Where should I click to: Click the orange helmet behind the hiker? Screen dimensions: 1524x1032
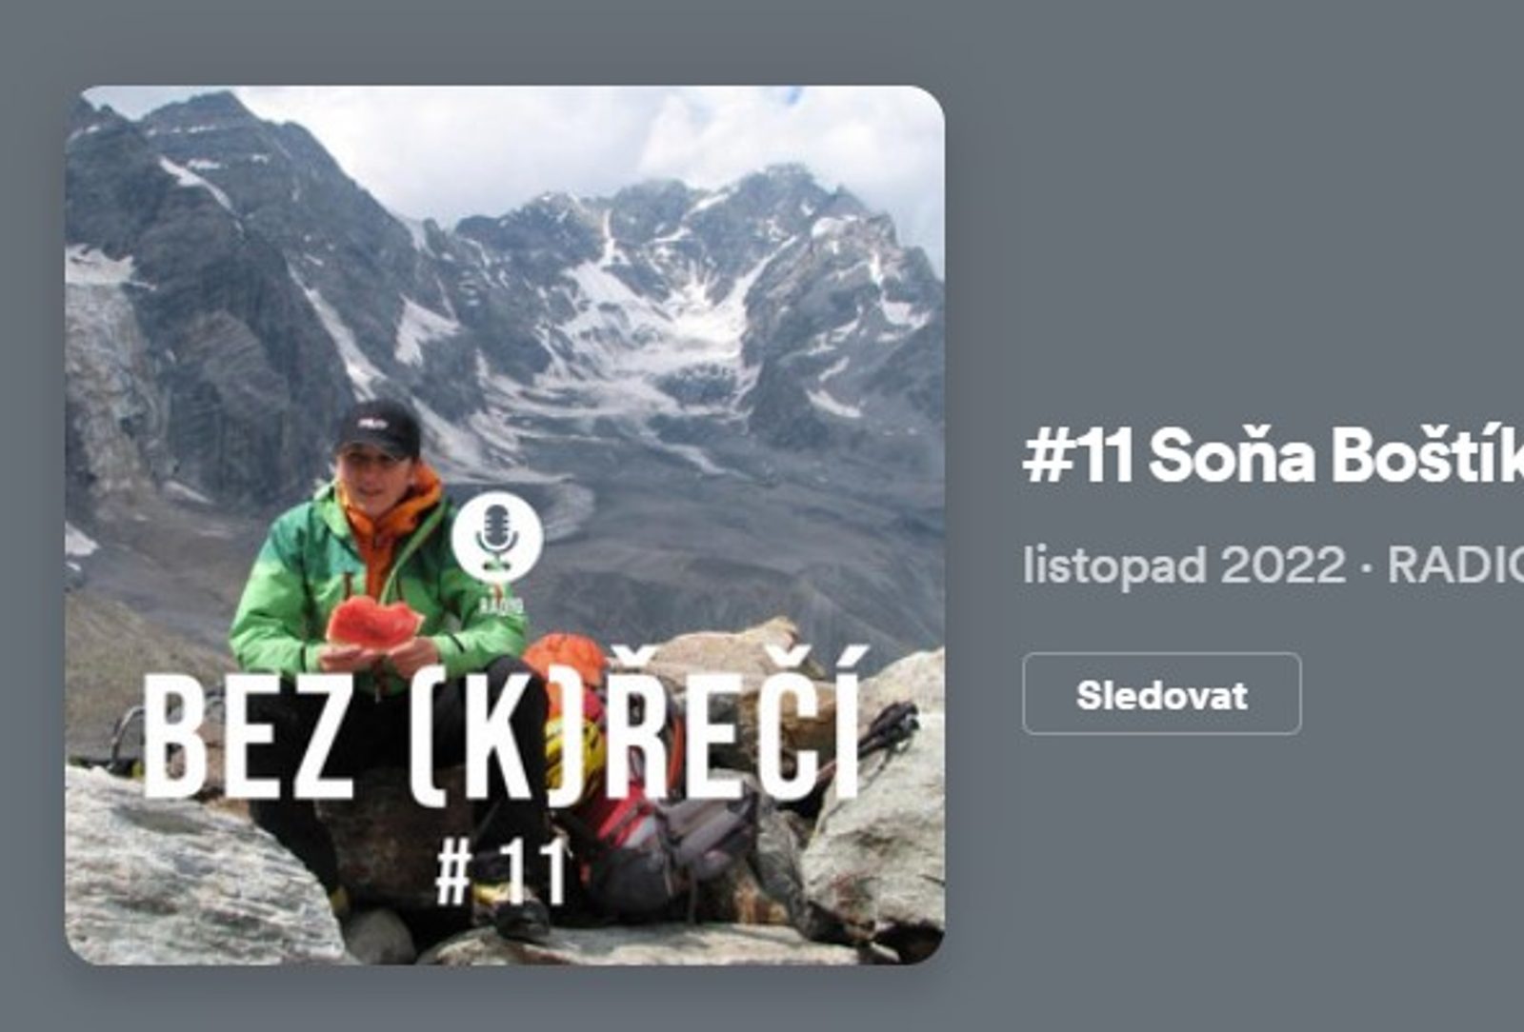click(x=564, y=660)
